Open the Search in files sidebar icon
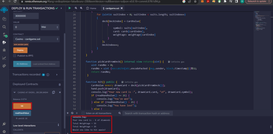This screenshot has height=134, width=273. coord(4,27)
